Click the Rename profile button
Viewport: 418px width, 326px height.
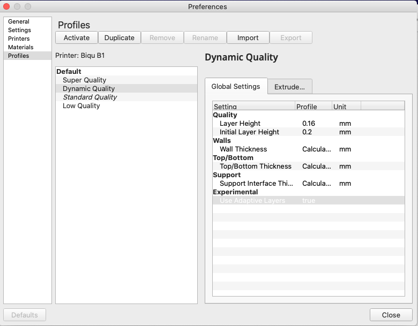pos(205,37)
